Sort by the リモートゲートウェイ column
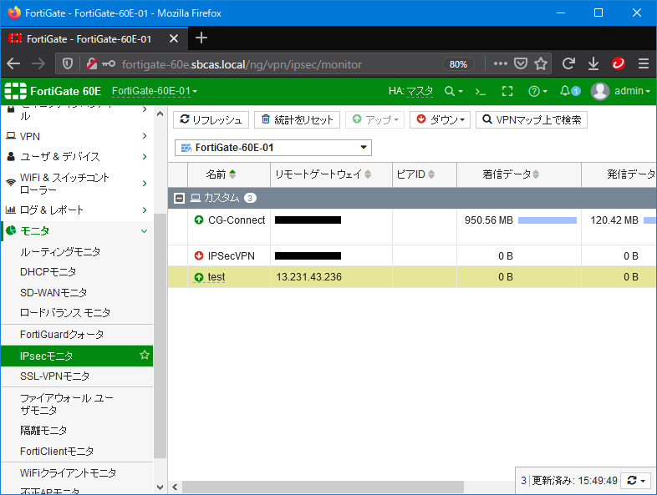Viewport: 657px width, 495px height. (332, 174)
